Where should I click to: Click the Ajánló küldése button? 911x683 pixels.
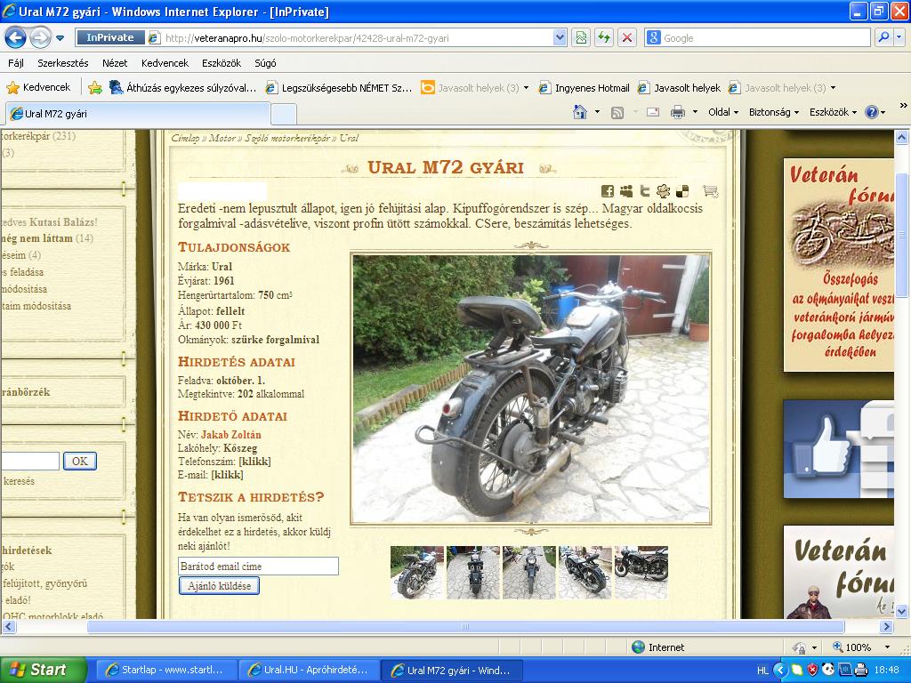click(x=219, y=586)
